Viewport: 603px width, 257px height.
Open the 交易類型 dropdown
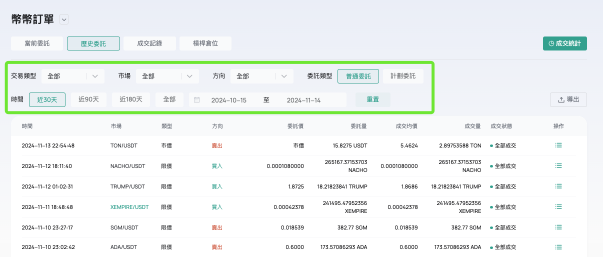[x=72, y=76]
